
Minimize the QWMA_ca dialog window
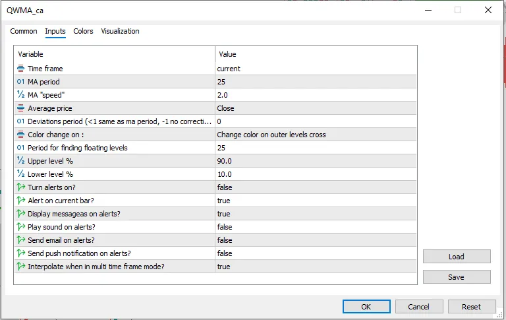tap(428, 11)
